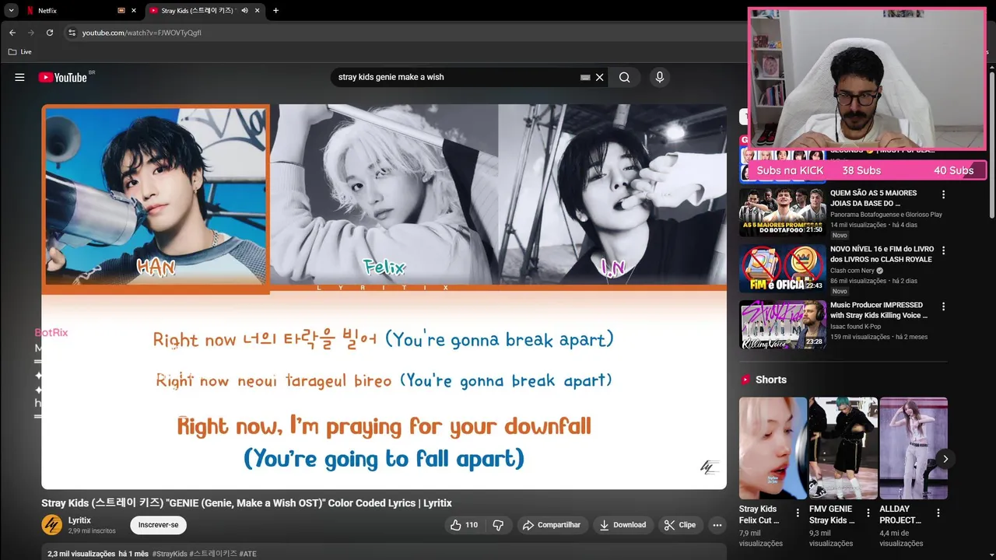The height and width of the screenshot is (560, 996).
Task: Open options for Stray Kids Felix short
Action: [798, 513]
